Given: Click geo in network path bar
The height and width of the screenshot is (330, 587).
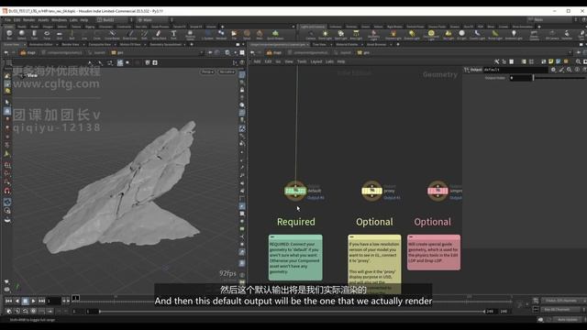Looking at the screenshot, I should coord(363,53).
